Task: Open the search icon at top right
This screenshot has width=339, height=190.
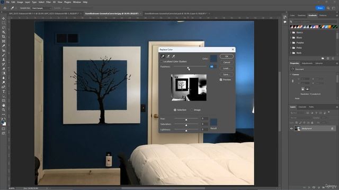Action: [328, 8]
